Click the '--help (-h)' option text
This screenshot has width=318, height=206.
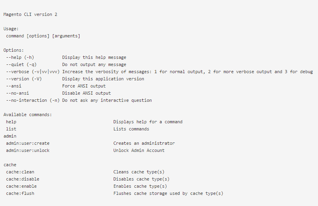(x=20, y=58)
